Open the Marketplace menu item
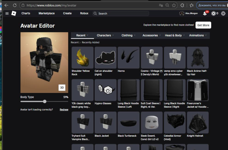Viewport: 228px width, 150px height. point(47,13)
